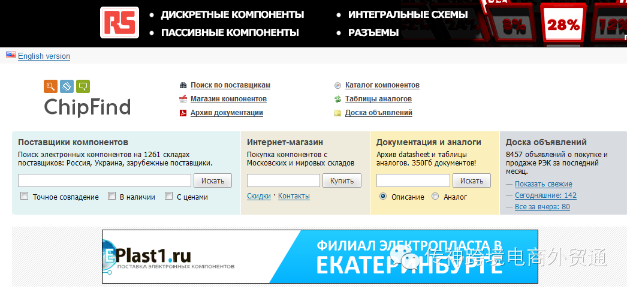The height and width of the screenshot is (289, 627).
Task: Open the English version link
Action: (44, 56)
